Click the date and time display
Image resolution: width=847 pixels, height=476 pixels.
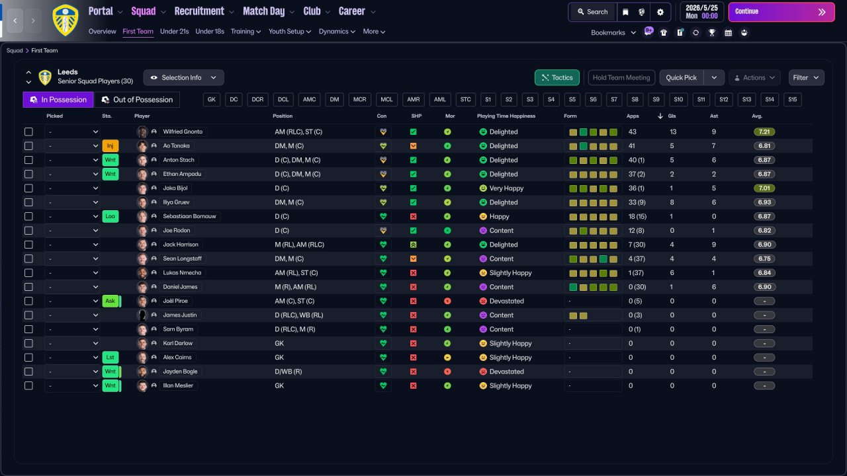[702, 12]
